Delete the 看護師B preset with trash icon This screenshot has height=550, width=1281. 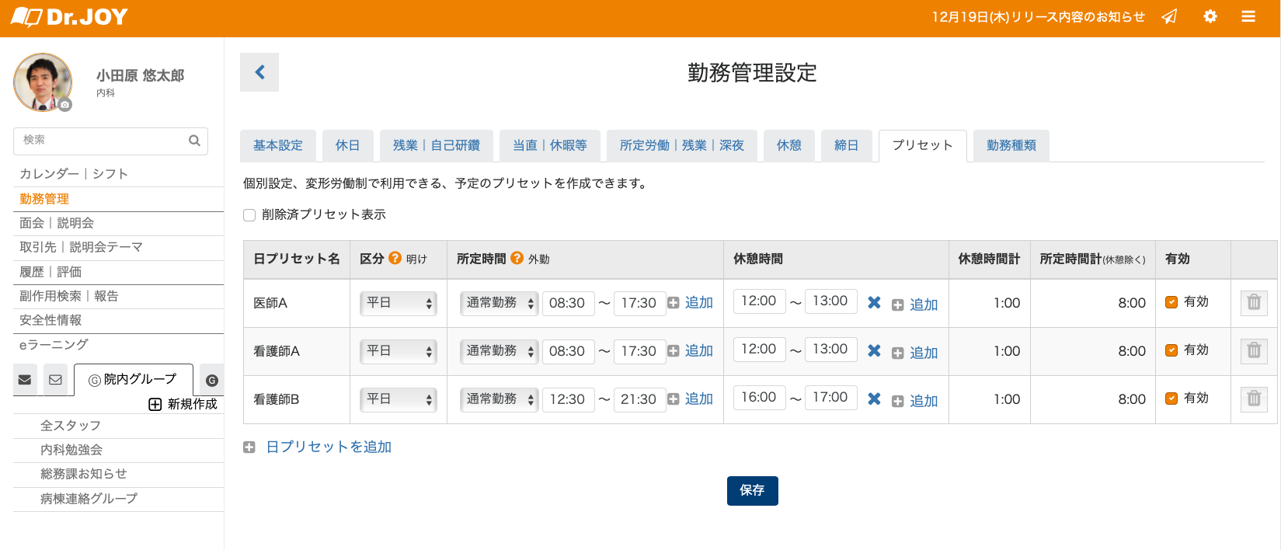(x=1254, y=399)
